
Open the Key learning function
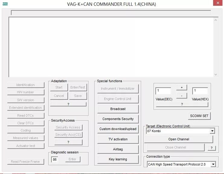coord(118,159)
